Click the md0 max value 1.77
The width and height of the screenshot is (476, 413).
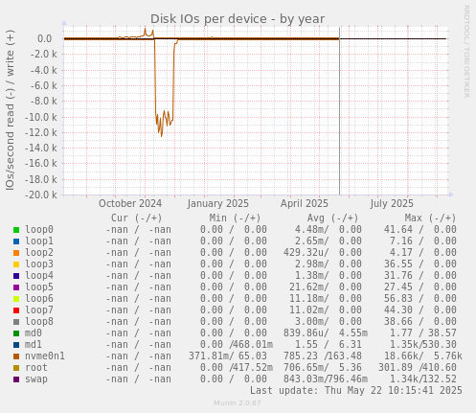point(401,333)
